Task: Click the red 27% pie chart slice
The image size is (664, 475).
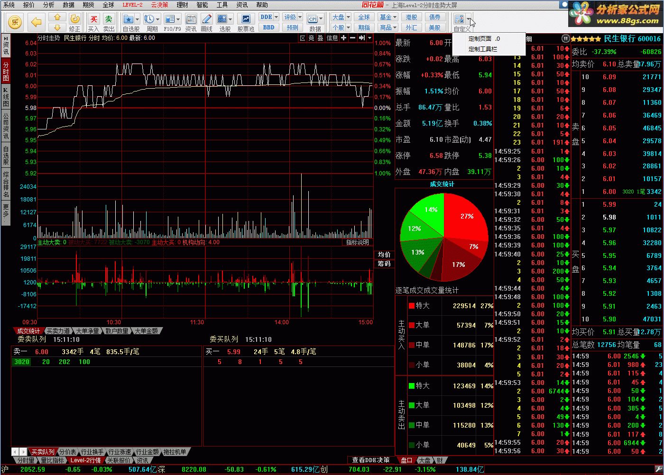Action: point(467,216)
